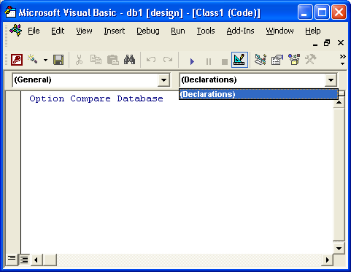Image resolution: width=351 pixels, height=272 pixels.
Task: Expand the (General) object dropdown
Action: [x=163, y=80]
